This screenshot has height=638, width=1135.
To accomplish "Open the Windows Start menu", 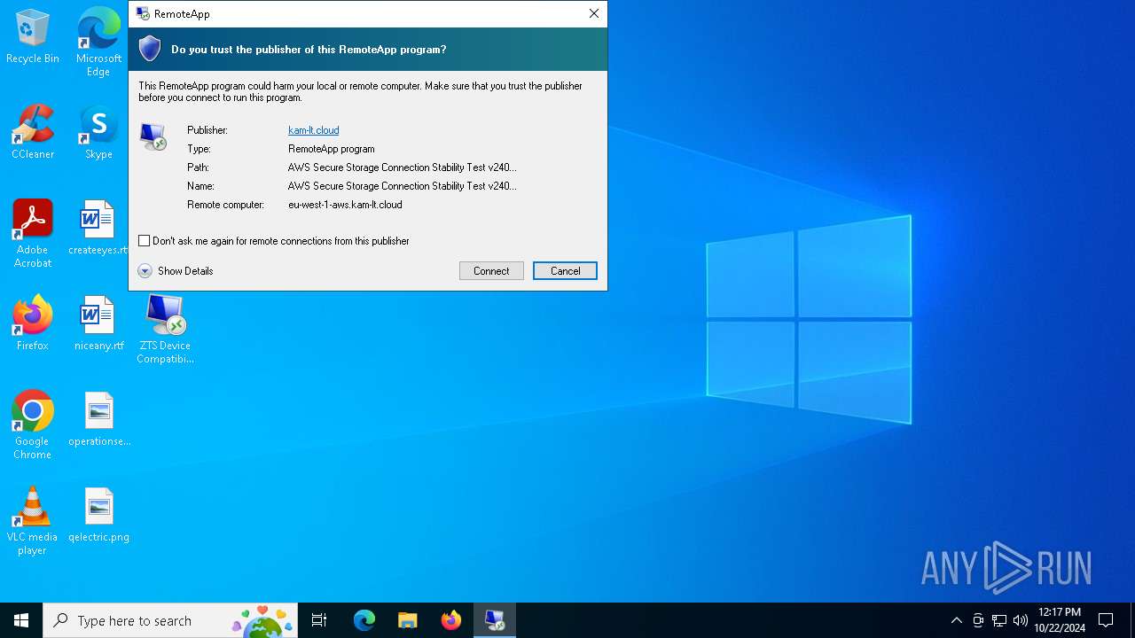I will tap(21, 620).
